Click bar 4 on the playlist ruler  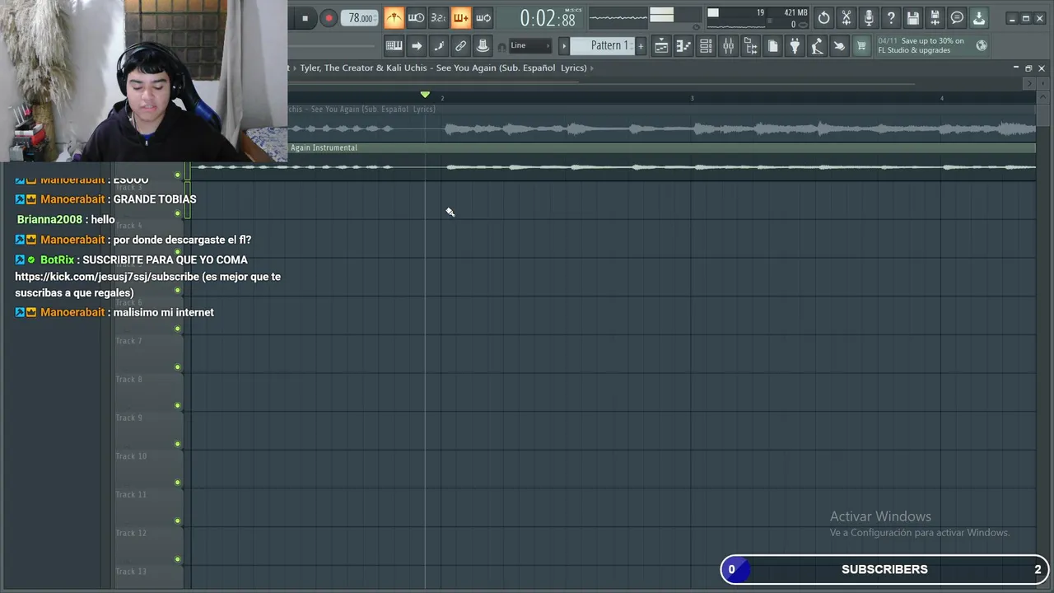pyautogui.click(x=942, y=98)
